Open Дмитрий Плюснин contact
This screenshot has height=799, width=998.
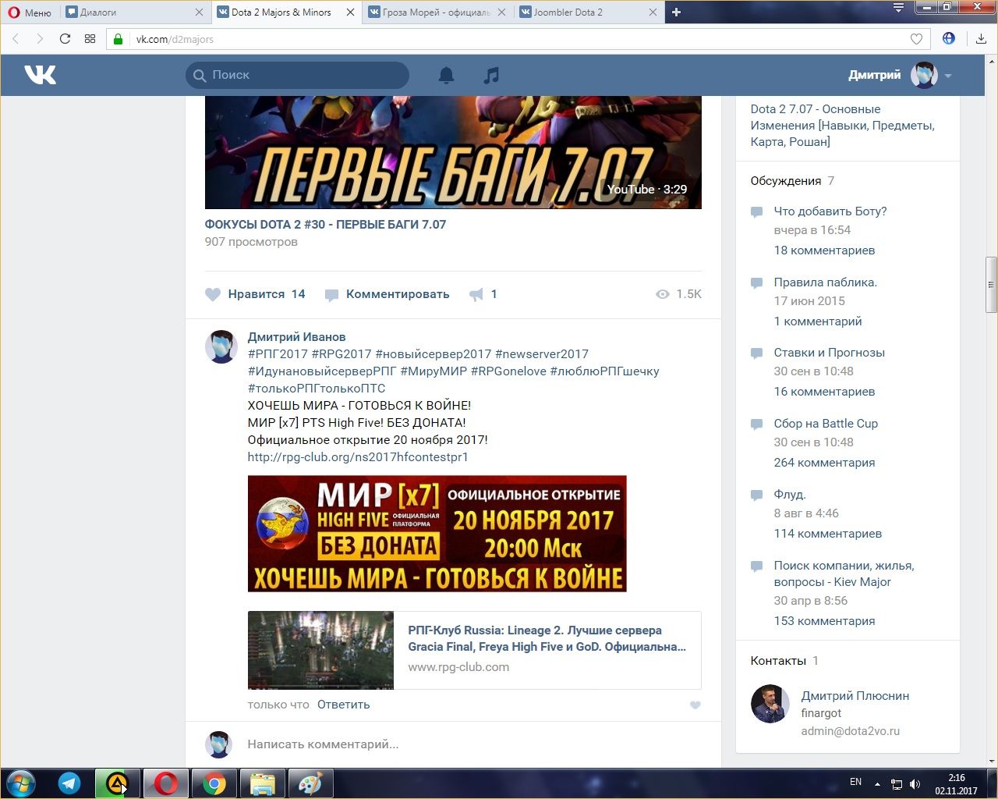click(855, 696)
